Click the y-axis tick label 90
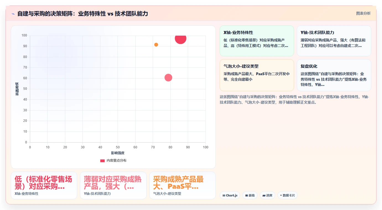This screenshot has width=382, height=210. pos(25,46)
